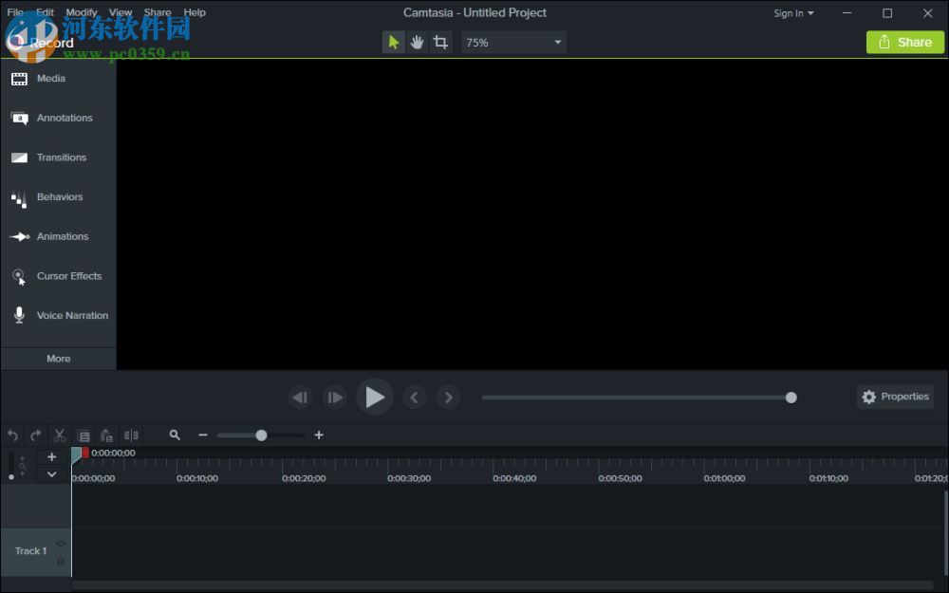Open the Properties panel button
949x593 pixels.
(x=895, y=397)
